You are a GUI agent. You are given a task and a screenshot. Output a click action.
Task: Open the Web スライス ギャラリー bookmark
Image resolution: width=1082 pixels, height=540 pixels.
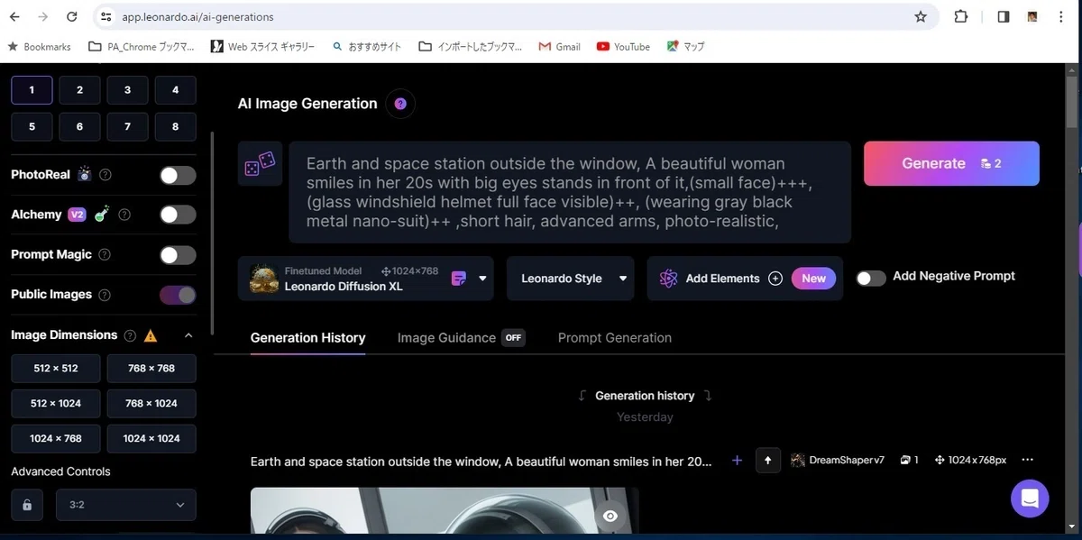[262, 47]
